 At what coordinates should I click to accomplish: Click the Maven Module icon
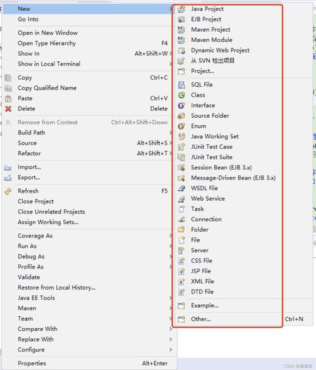tap(181, 40)
